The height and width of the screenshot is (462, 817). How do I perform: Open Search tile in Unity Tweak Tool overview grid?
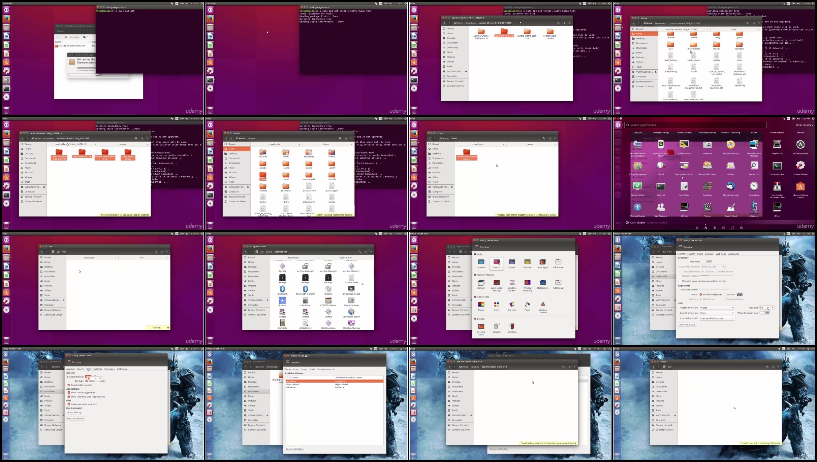(496, 263)
